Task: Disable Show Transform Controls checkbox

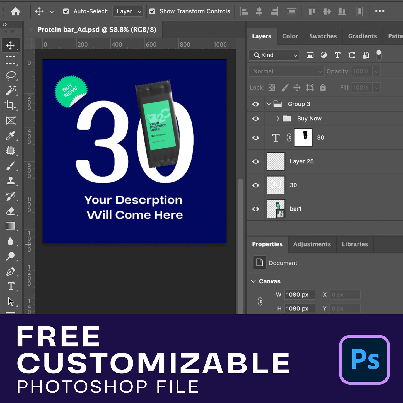Action: coord(152,11)
